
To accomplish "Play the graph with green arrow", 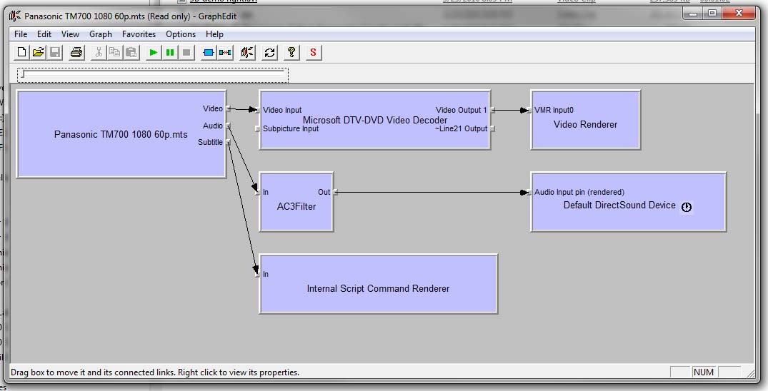I will 154,52.
